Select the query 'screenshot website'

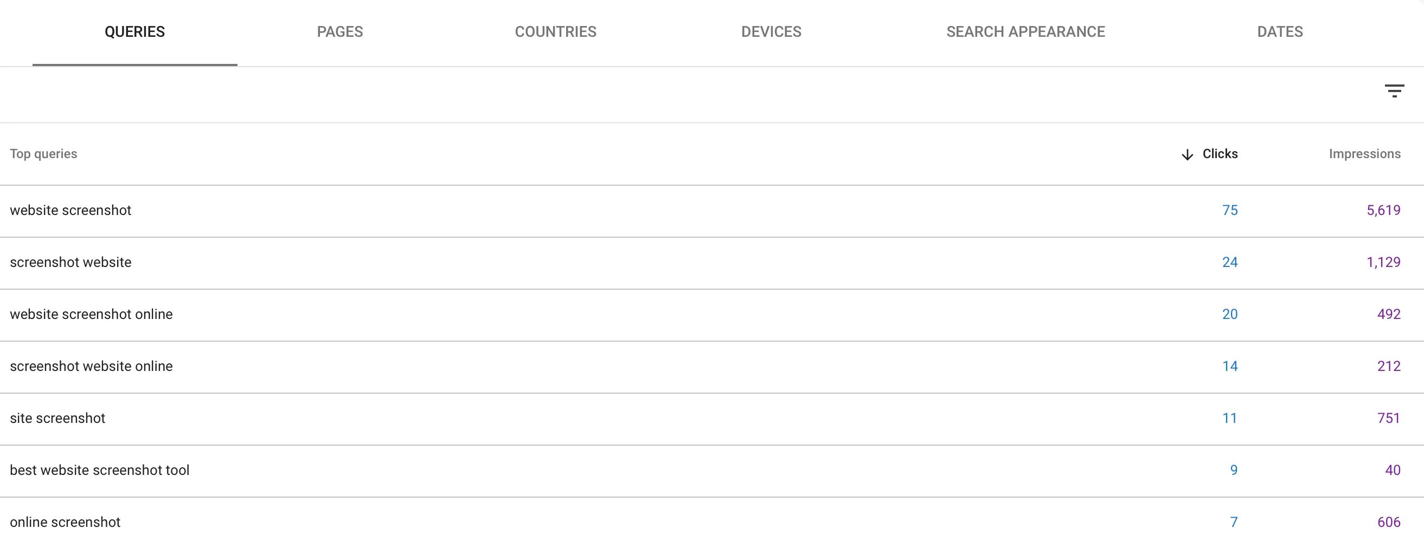click(70, 262)
